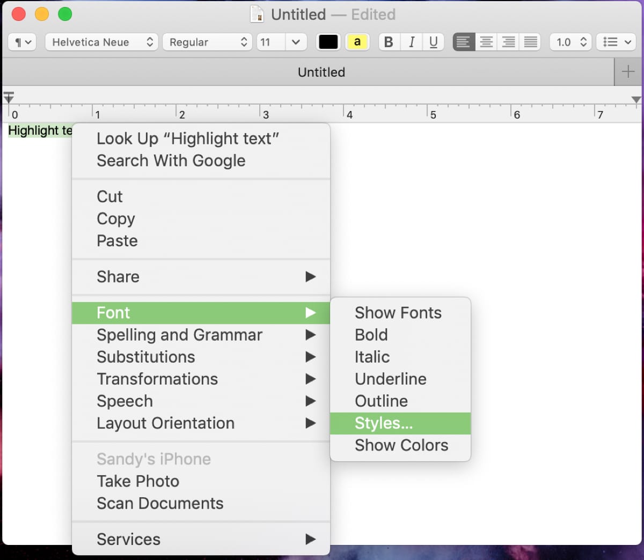Select Show Colors in Font submenu

400,445
